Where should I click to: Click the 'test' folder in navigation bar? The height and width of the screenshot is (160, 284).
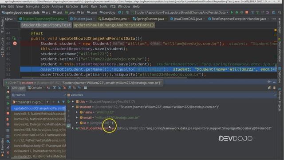(x=58, y=12)
